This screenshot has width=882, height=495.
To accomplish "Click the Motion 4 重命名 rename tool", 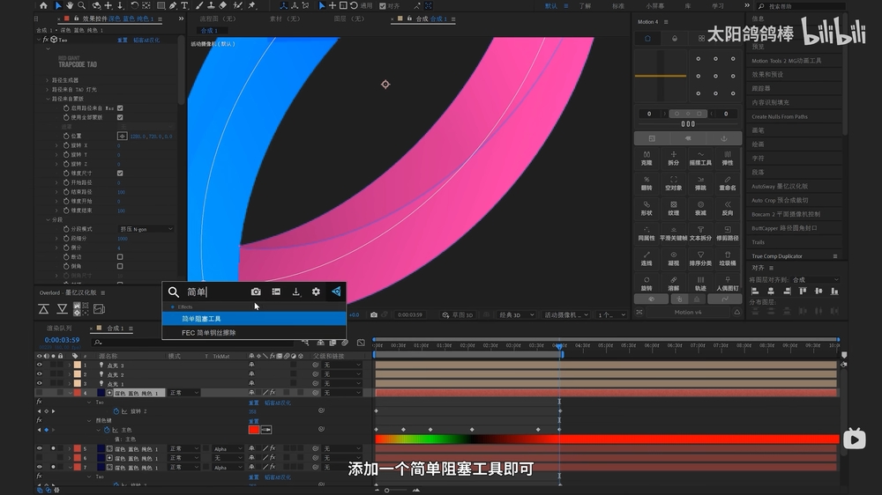I will tap(728, 183).
